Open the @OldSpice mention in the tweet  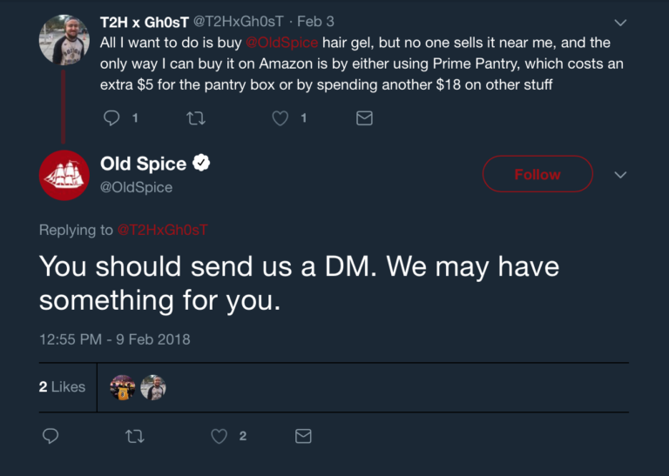point(282,43)
